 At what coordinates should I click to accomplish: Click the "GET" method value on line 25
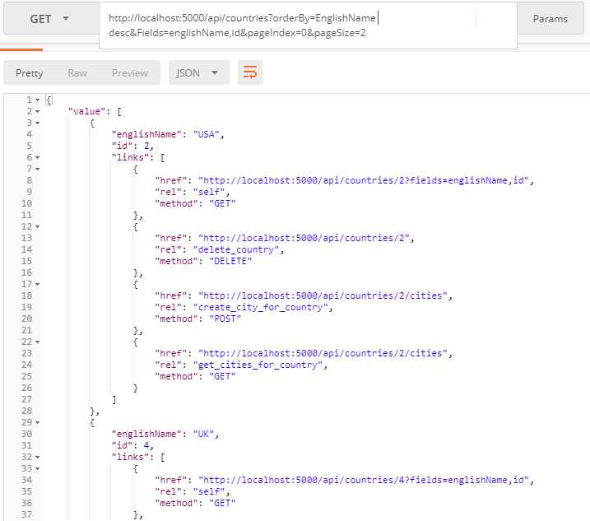pyautogui.click(x=222, y=376)
